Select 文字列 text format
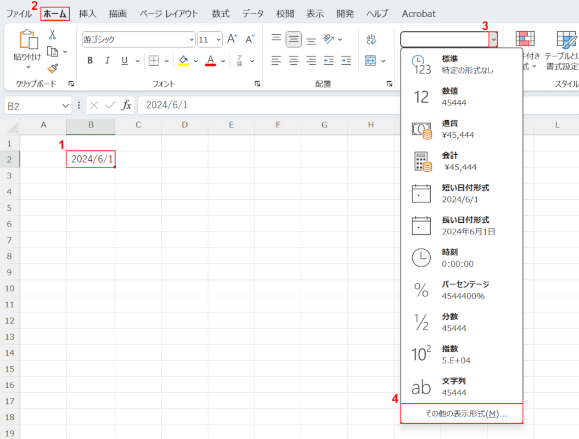Screen dimensions: 579x439 (x=462, y=386)
